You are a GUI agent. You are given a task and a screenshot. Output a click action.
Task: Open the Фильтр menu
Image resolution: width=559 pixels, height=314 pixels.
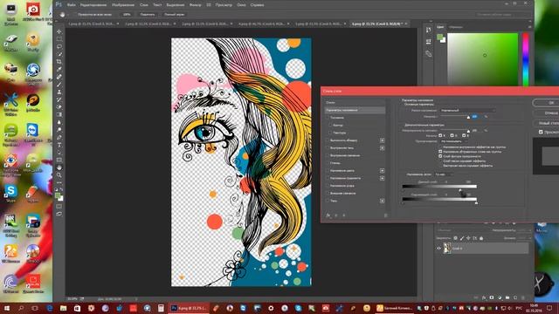(x=195, y=5)
